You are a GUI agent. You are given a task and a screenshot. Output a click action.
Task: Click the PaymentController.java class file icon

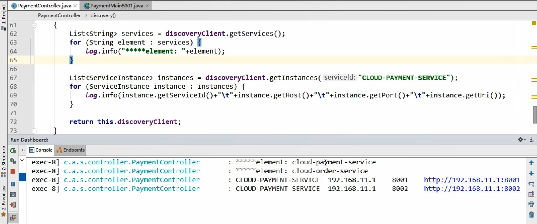[14, 6]
